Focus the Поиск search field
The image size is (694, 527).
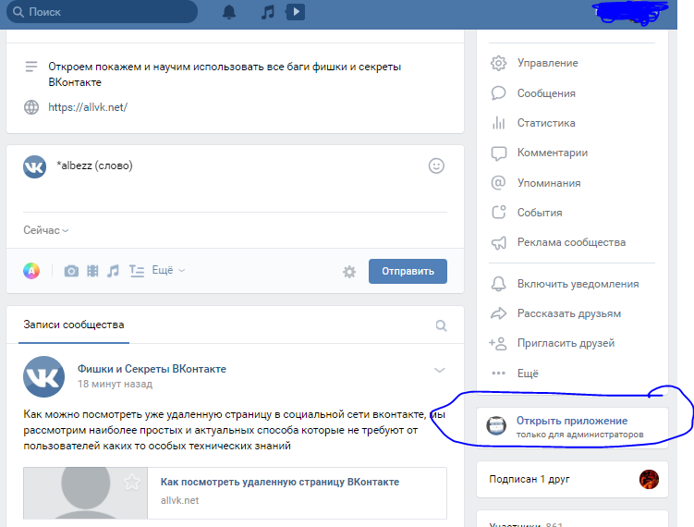tap(103, 12)
